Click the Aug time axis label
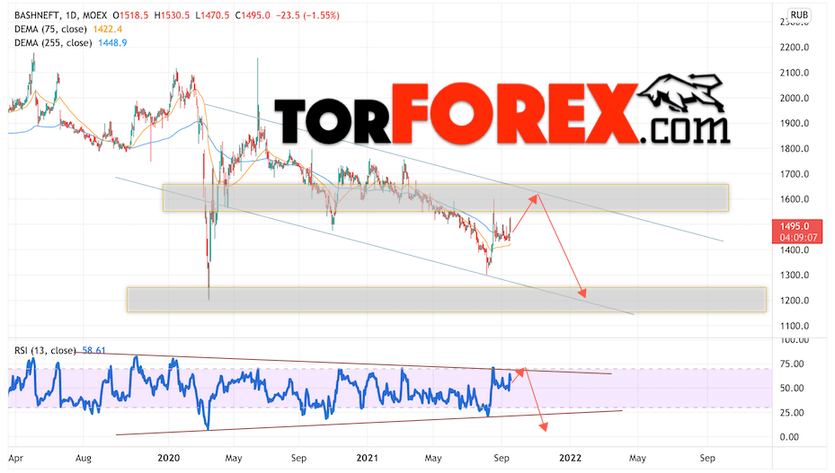 tap(84, 458)
